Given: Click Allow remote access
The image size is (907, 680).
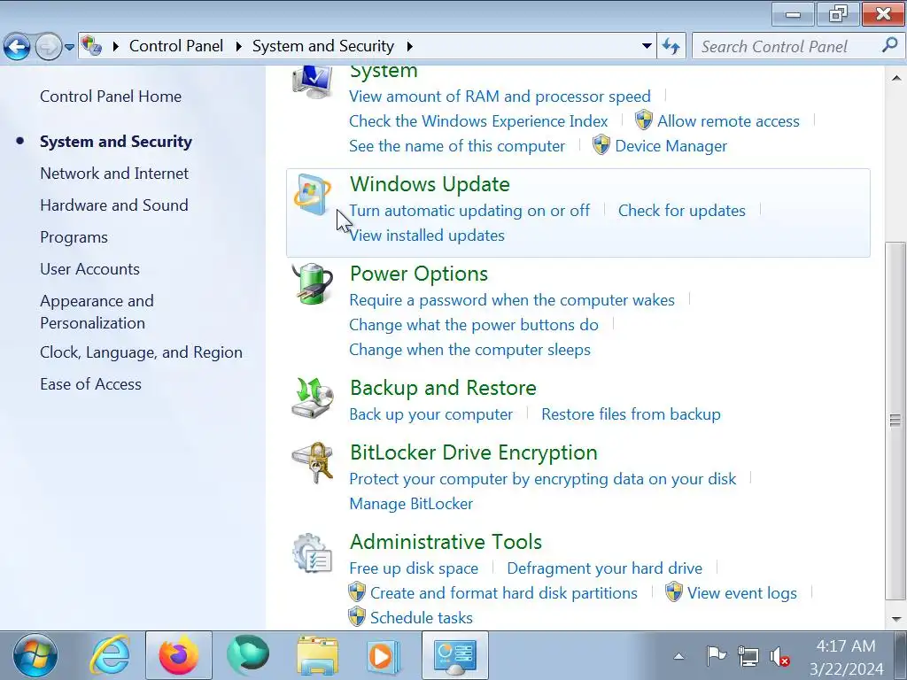Looking at the screenshot, I should pos(728,120).
